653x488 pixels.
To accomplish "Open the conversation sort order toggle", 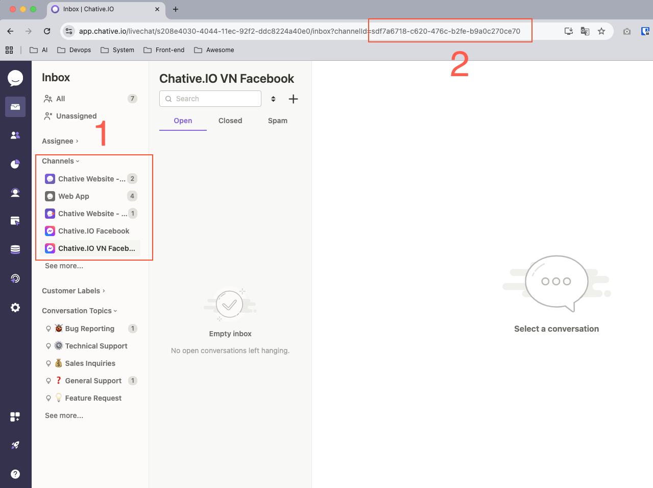I will [273, 99].
